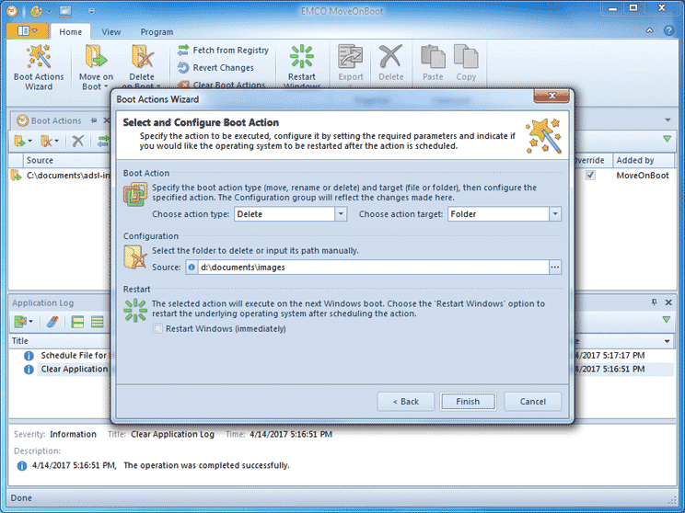Pin the Application Log panel
Viewport: 685px width, 513px height.
[x=654, y=302]
